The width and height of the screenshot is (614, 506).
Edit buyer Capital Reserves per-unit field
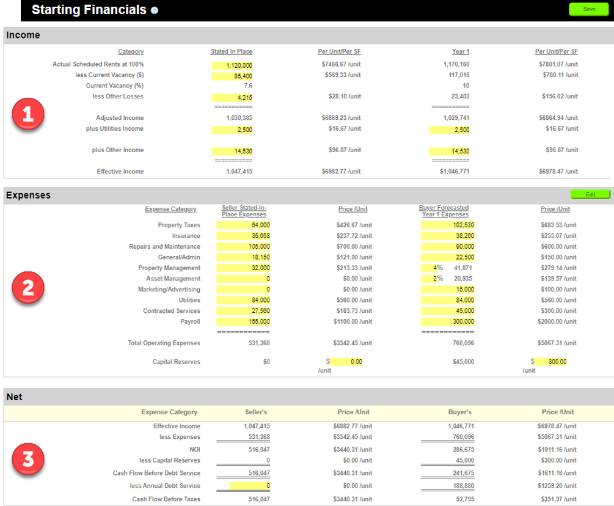(551, 362)
